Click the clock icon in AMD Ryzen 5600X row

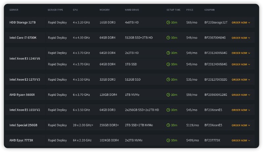[168, 95]
